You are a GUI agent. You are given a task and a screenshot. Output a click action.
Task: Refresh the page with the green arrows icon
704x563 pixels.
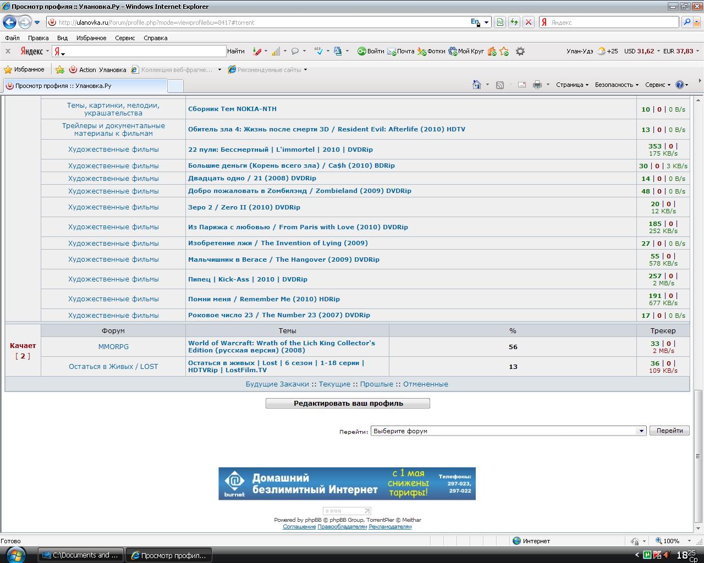pyautogui.click(x=514, y=22)
